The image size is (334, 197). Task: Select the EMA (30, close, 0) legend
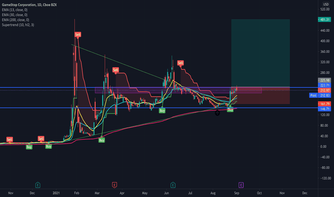pyautogui.click(x=14, y=15)
